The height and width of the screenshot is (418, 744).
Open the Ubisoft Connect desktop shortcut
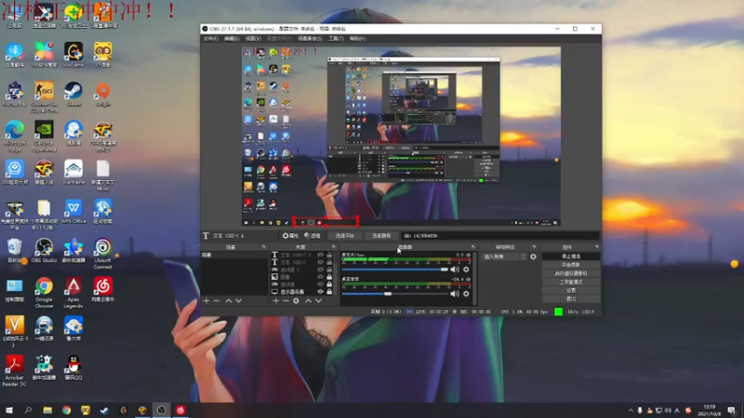click(x=102, y=254)
